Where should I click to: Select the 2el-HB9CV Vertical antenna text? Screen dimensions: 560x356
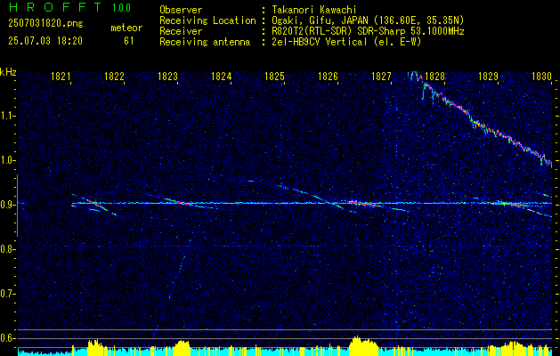[346, 42]
